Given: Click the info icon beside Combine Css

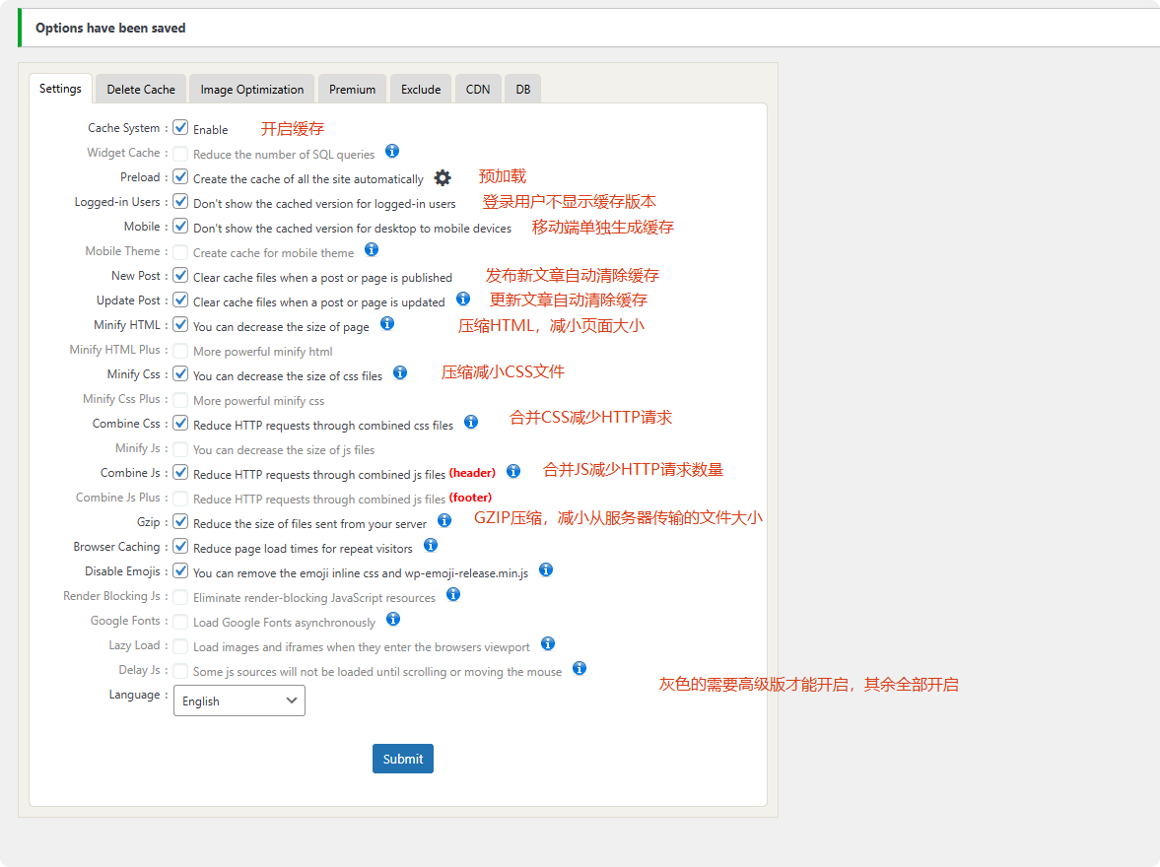Looking at the screenshot, I should coord(471,422).
